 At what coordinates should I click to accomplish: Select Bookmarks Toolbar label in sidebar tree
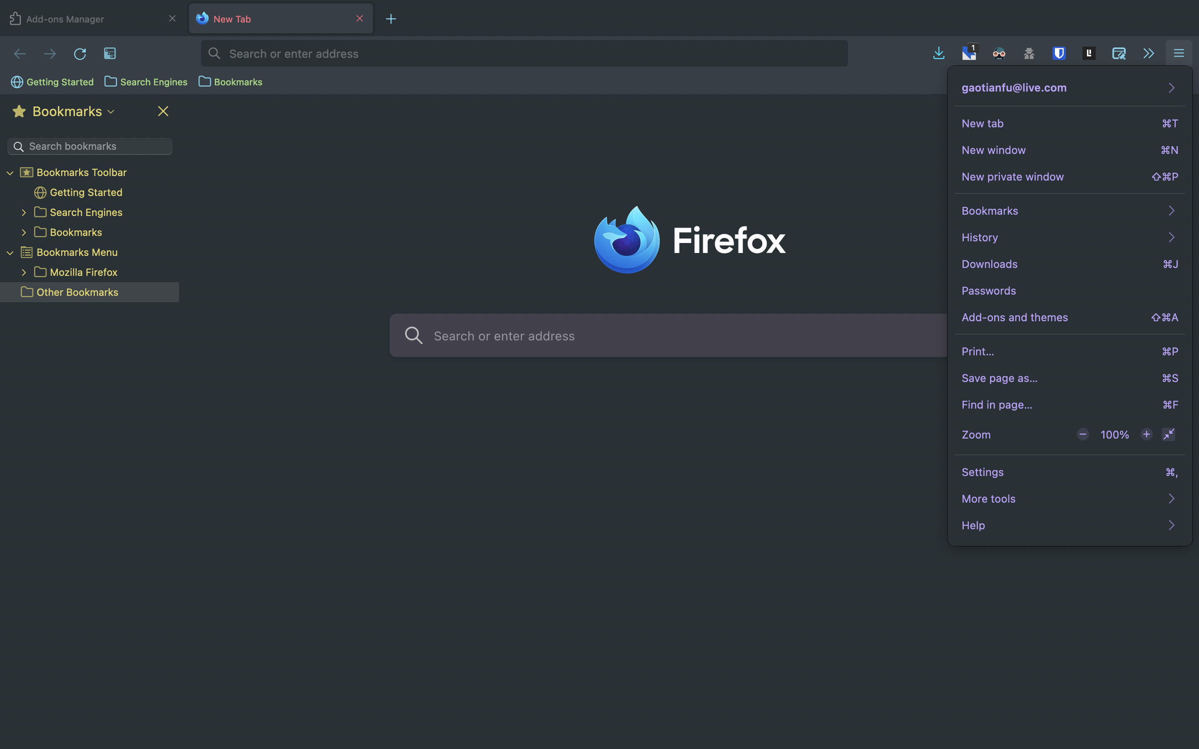tap(82, 172)
